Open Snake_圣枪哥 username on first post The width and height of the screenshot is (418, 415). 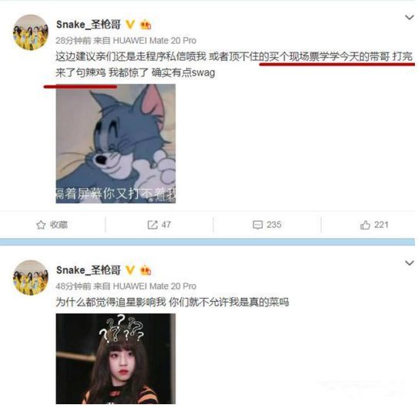[x=89, y=25]
